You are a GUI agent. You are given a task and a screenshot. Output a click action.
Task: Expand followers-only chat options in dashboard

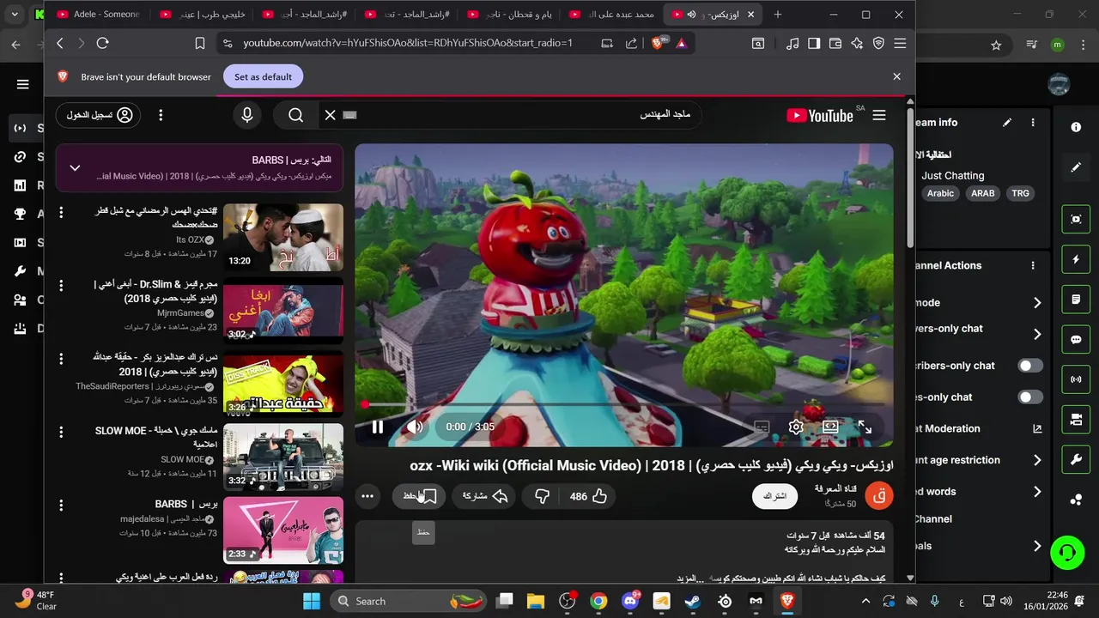click(1037, 334)
